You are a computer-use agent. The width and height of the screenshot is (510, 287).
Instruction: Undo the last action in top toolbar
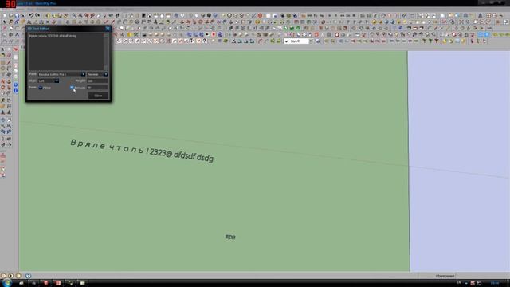point(31,15)
